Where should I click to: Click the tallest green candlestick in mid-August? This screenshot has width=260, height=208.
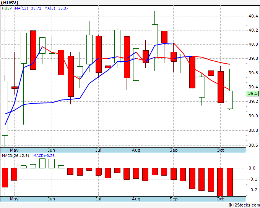click(x=155, y=41)
